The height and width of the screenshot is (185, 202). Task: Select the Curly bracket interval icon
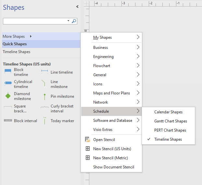(x=44, y=108)
